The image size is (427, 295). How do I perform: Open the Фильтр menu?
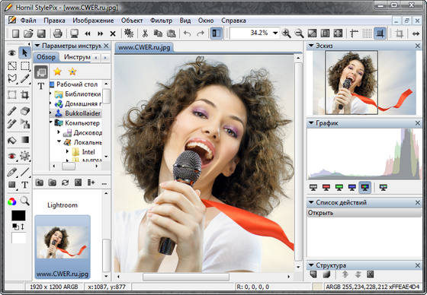click(x=161, y=21)
